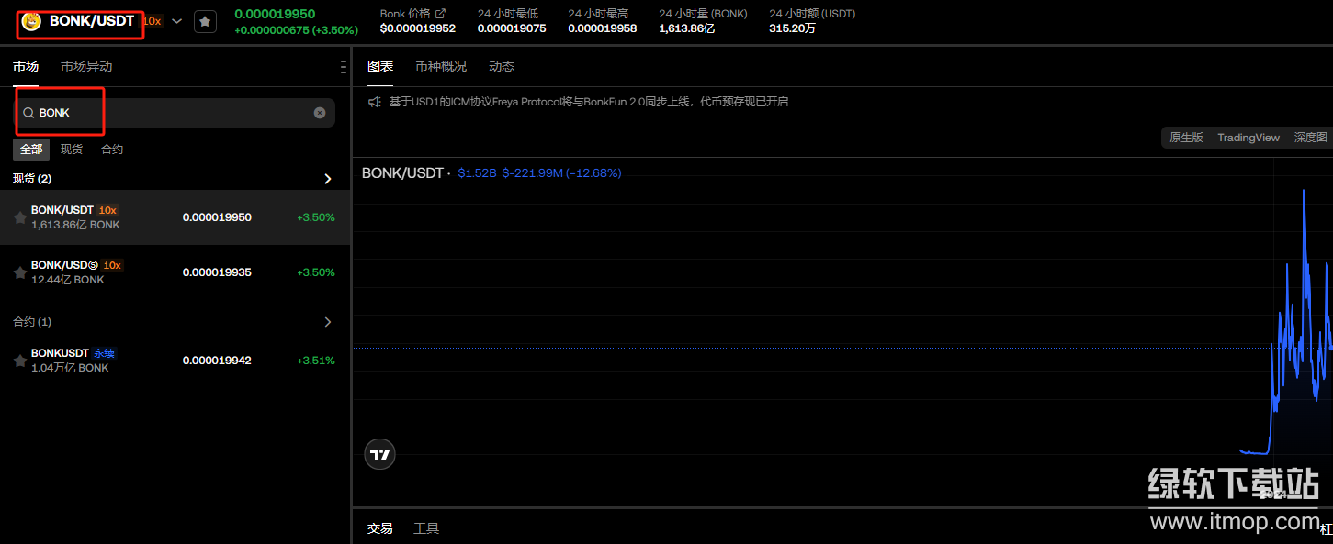Switch to the 市场异动 tab
Viewport: 1333px width, 544px height.
point(86,66)
